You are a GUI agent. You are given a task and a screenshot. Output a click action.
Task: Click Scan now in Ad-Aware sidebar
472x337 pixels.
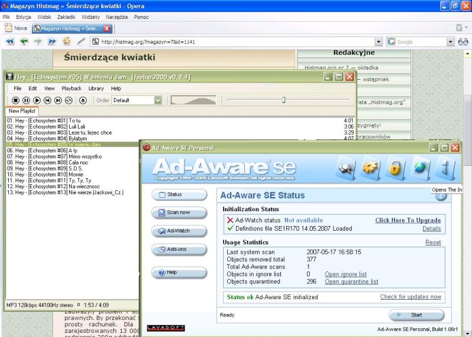pyautogui.click(x=179, y=212)
